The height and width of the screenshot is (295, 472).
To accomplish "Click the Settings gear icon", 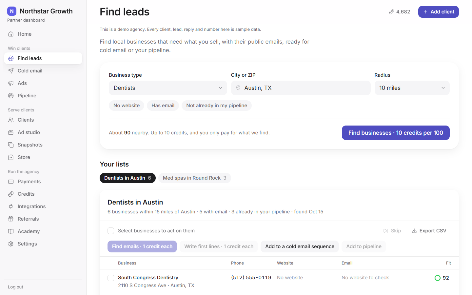I will [x=11, y=244].
